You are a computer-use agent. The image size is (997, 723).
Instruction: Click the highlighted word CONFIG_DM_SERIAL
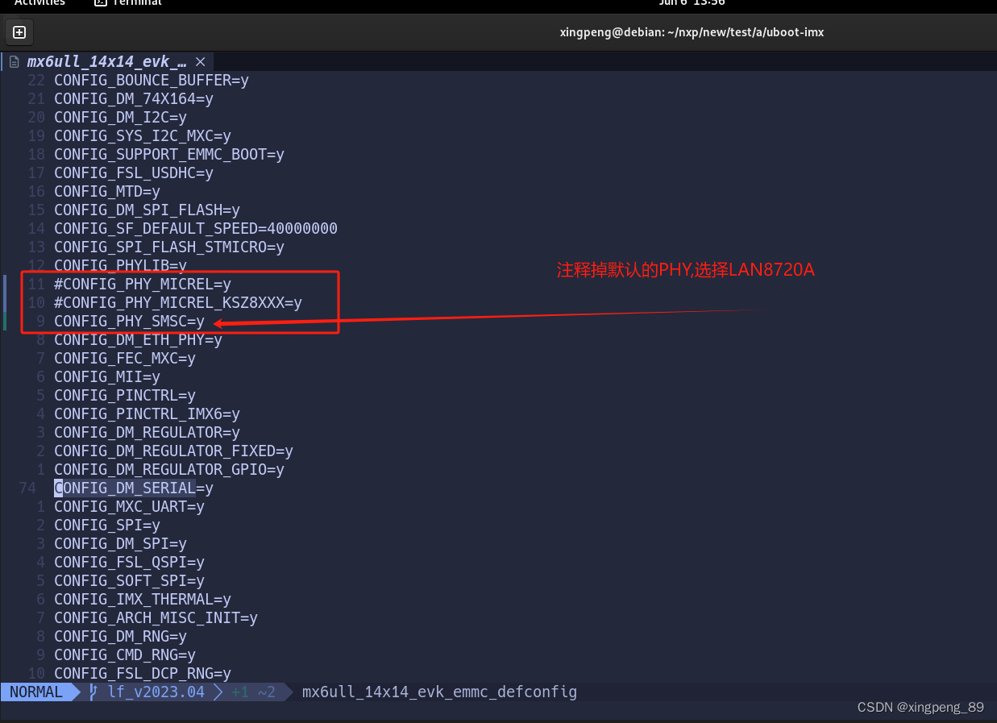[123, 488]
